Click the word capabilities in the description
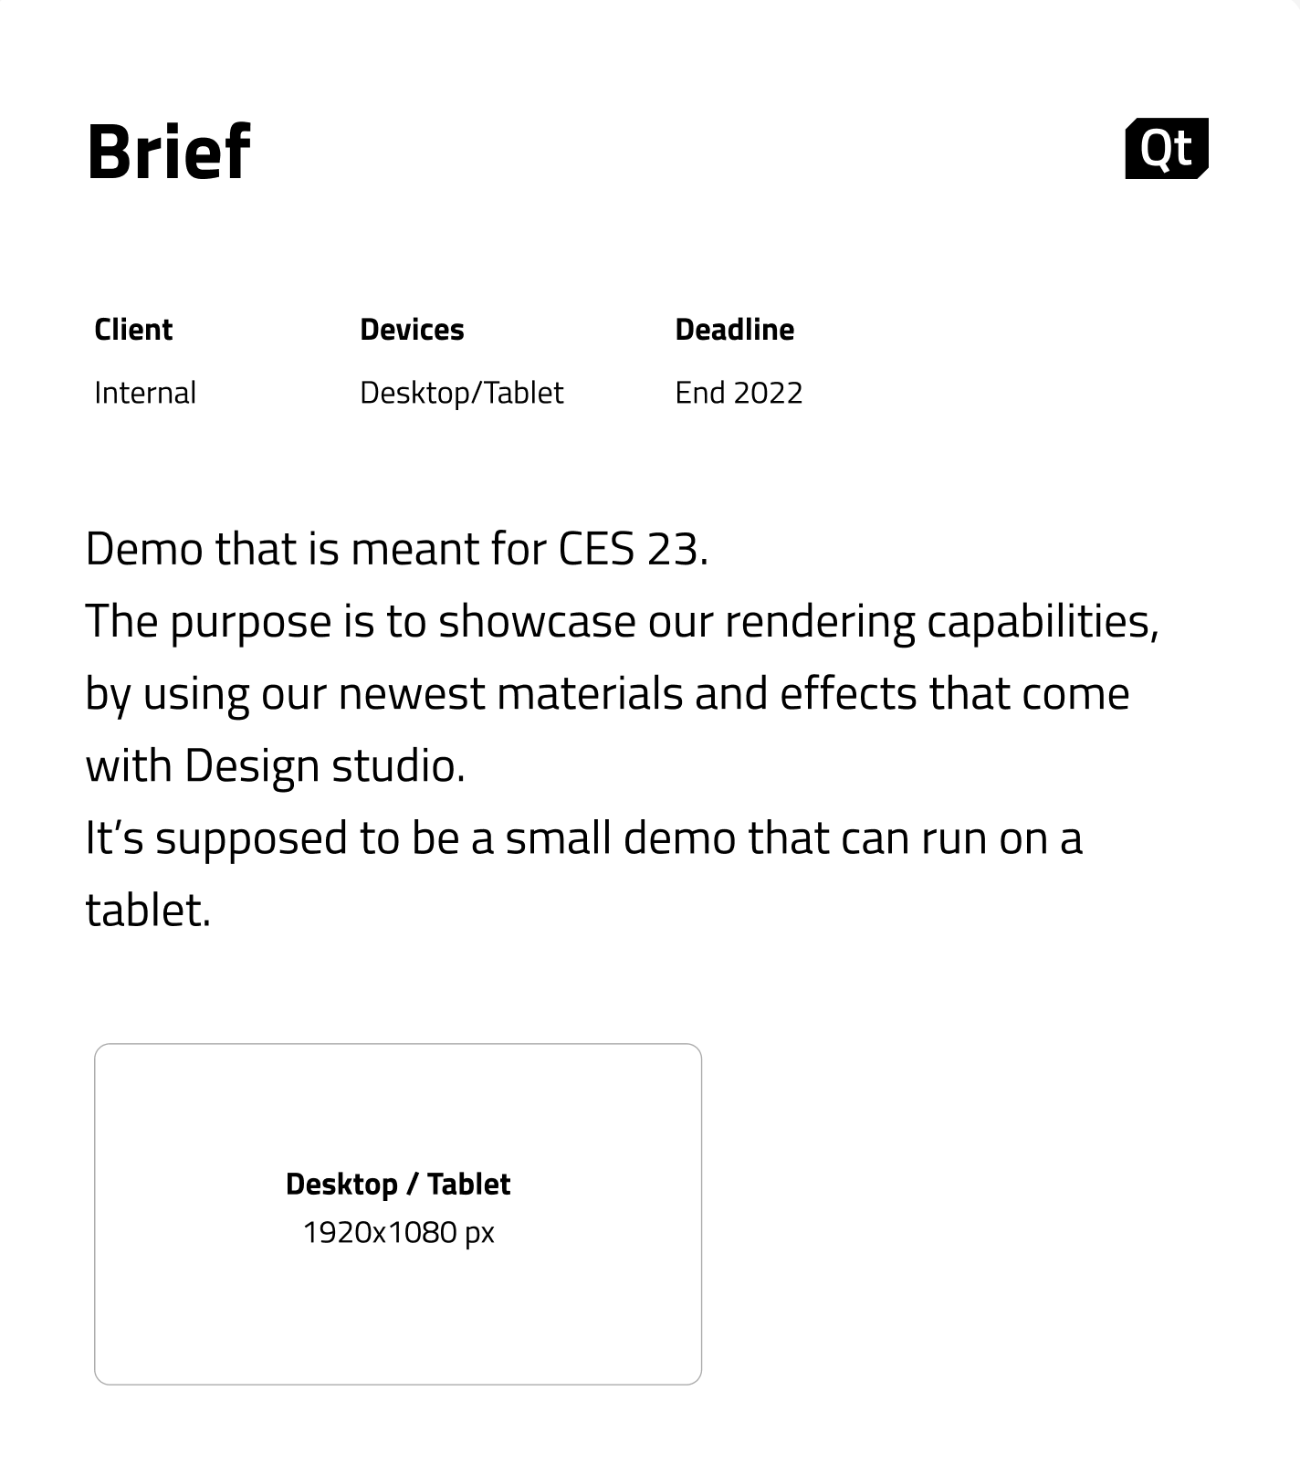The image size is (1300, 1475). click(1043, 624)
